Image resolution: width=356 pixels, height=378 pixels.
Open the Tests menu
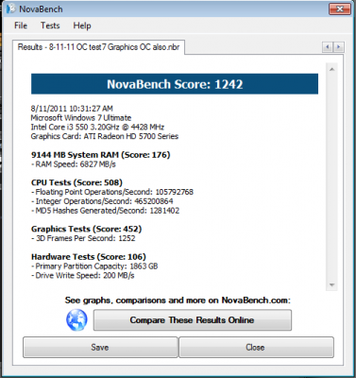click(50, 26)
